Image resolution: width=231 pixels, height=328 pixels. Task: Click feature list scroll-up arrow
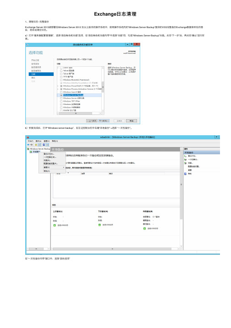(x=103, y=68)
